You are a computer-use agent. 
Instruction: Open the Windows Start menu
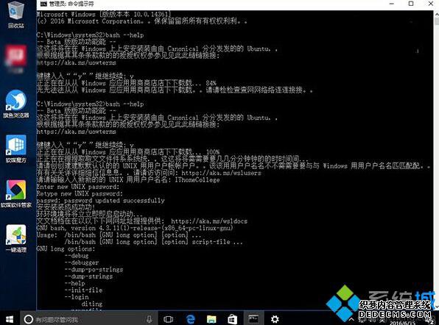(x=10, y=319)
